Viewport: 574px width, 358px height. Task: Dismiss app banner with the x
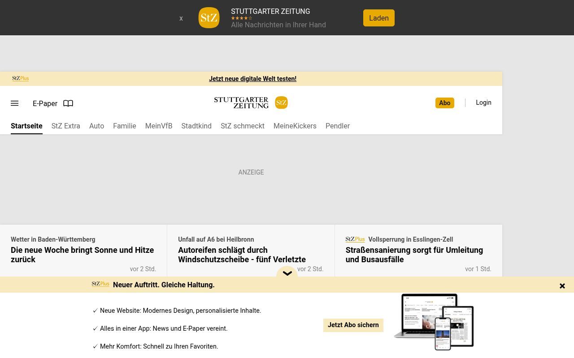(x=181, y=18)
